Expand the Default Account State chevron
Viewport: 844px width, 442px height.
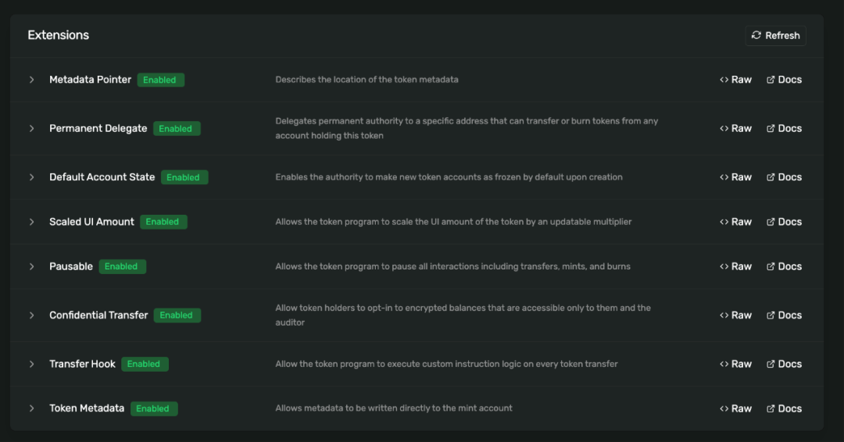tap(32, 177)
